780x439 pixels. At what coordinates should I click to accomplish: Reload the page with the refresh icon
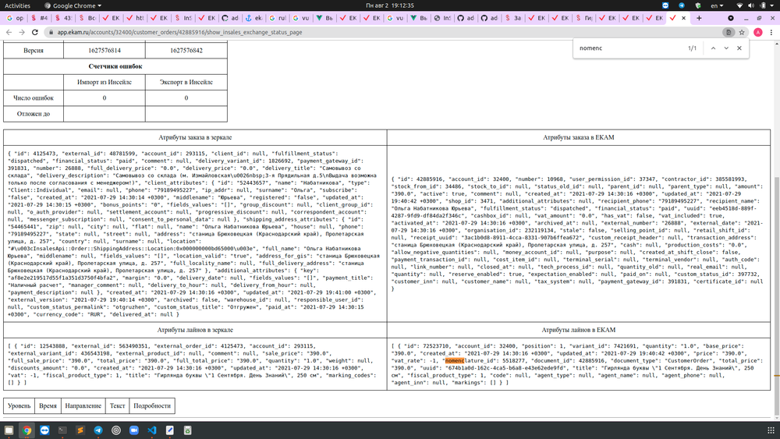35,33
